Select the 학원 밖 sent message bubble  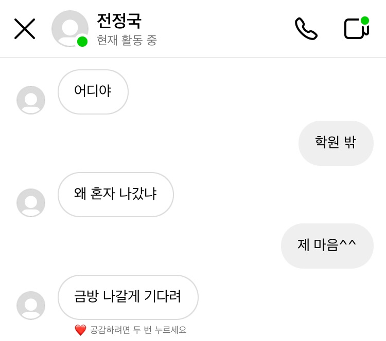coord(336,143)
